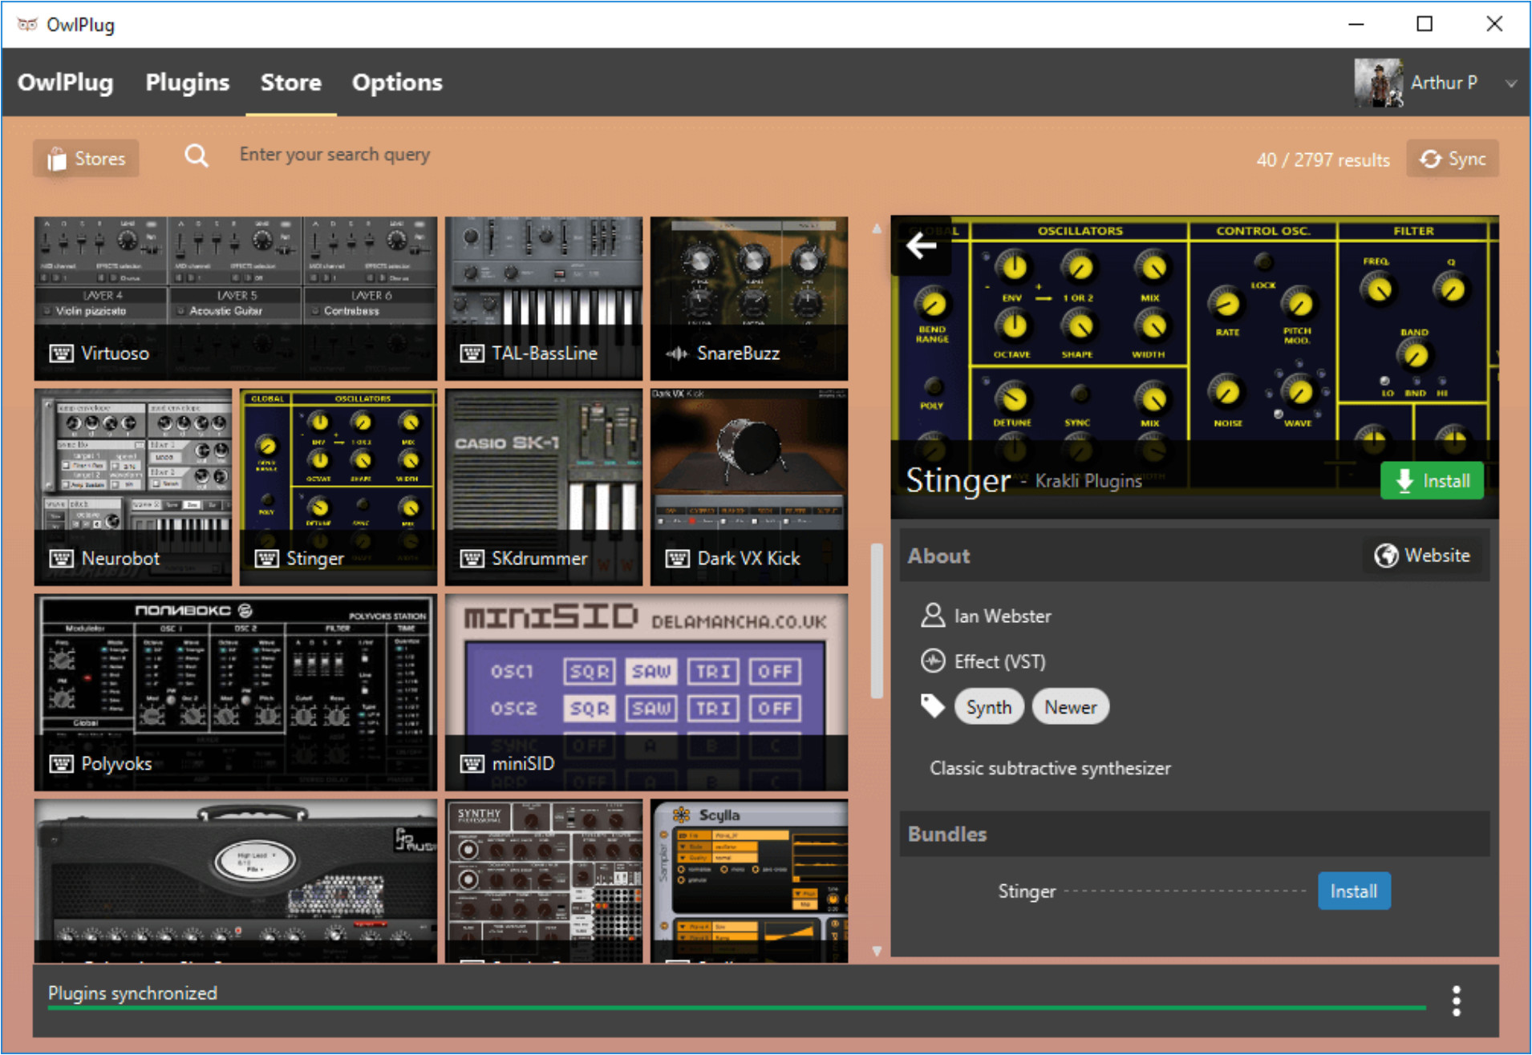Switch to the Plugins tab
The width and height of the screenshot is (1532, 1055).
pos(188,82)
